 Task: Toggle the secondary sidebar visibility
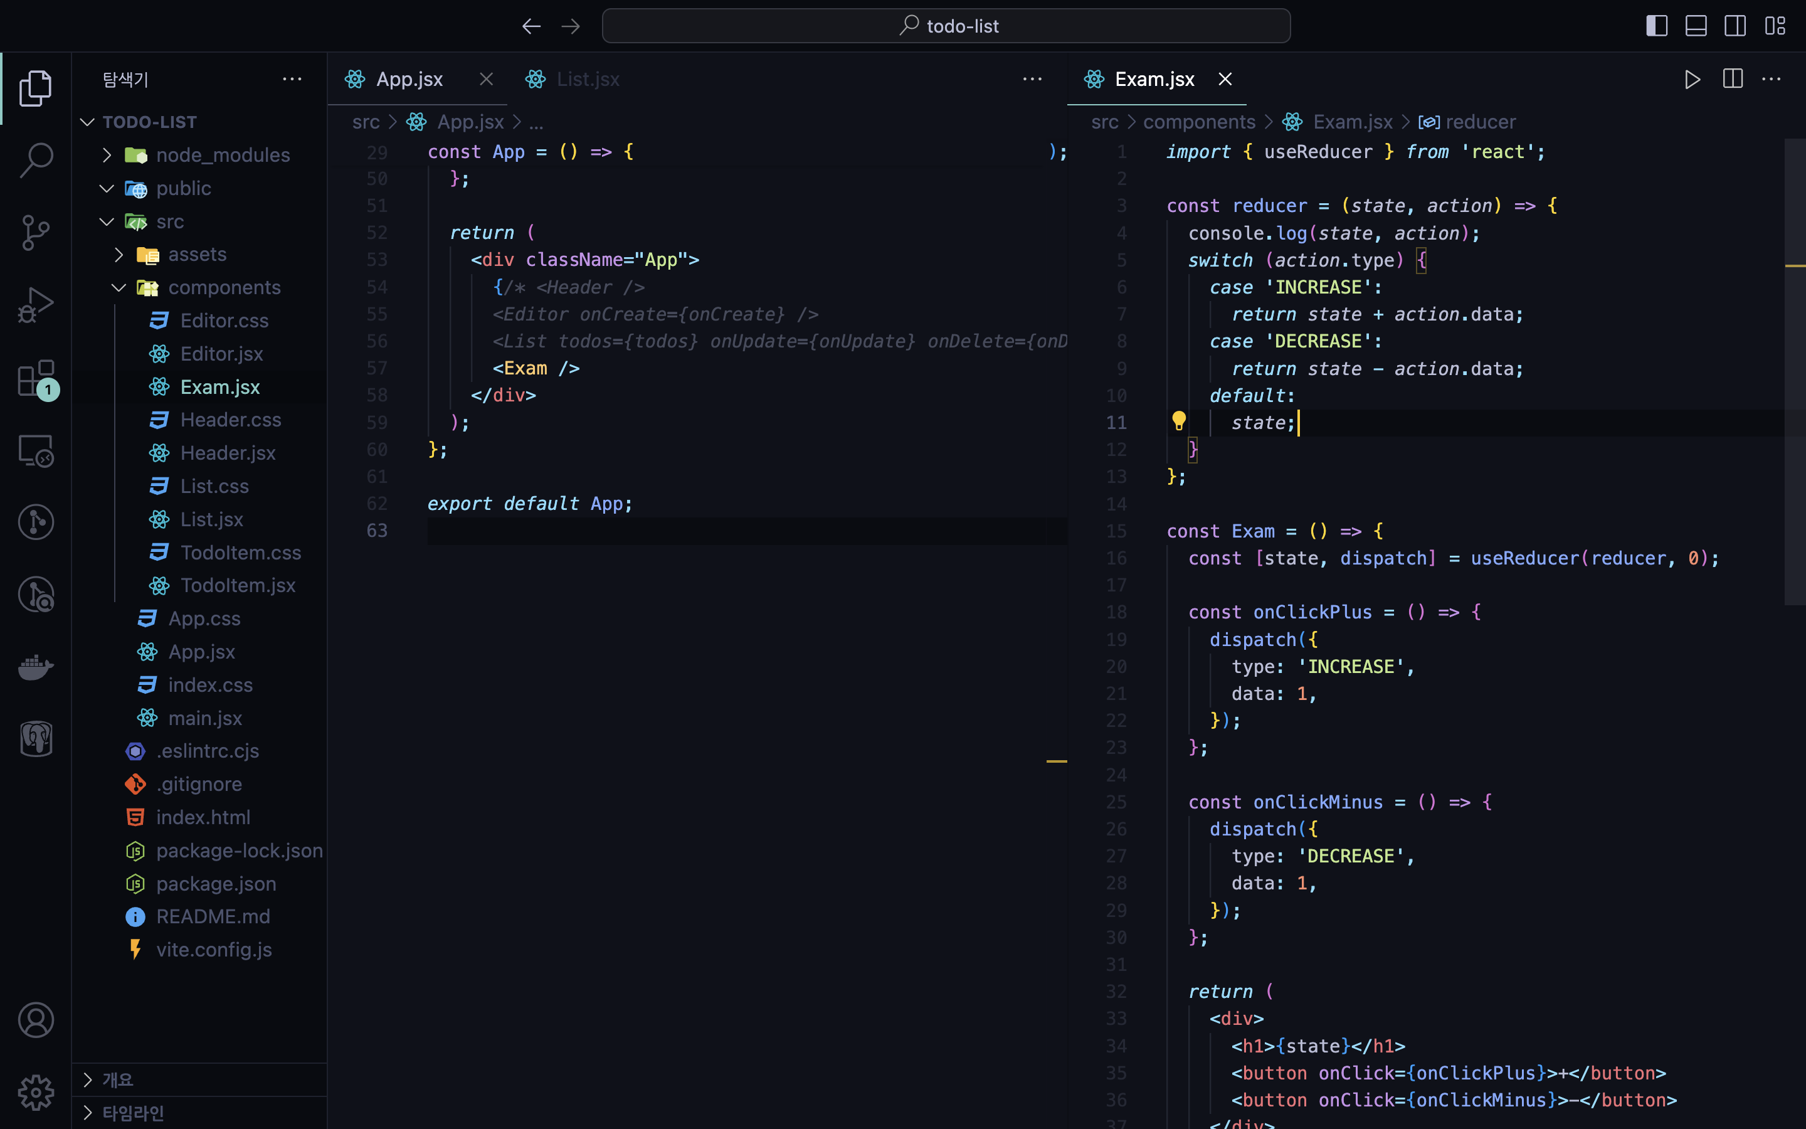(x=1735, y=26)
